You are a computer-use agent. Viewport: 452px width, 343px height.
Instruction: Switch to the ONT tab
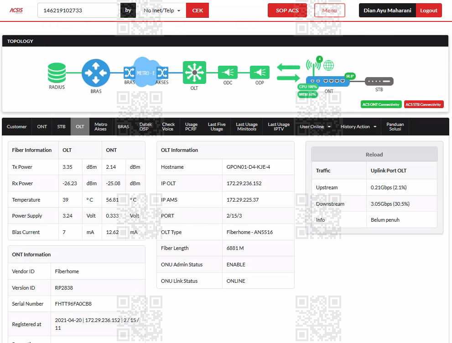click(x=42, y=126)
